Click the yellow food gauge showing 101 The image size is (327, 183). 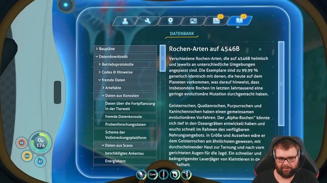click(x=27, y=156)
